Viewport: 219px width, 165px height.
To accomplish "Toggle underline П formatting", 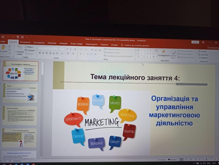I will click(47, 53).
